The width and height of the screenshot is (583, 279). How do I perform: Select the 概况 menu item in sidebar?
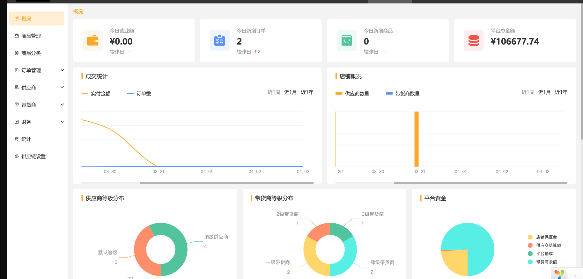coord(36,19)
